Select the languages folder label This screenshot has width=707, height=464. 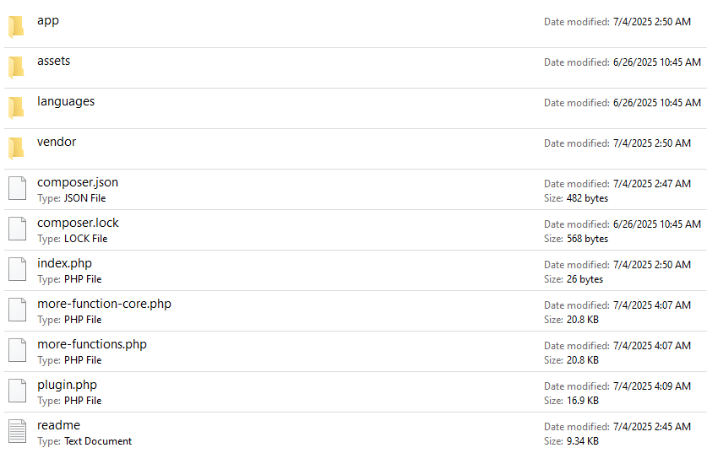[66, 101]
